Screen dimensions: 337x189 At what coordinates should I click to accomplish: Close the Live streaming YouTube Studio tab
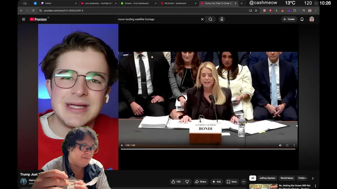point(116,3)
